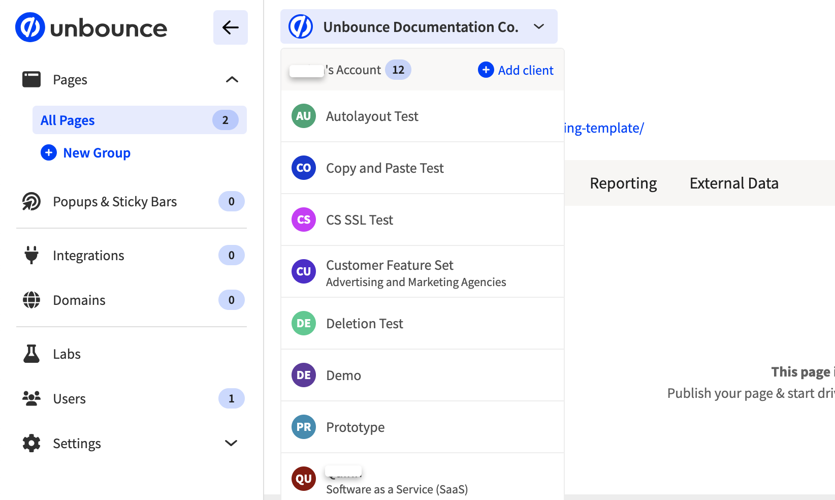
Task: Click the Integrations plug icon
Action: point(31,255)
